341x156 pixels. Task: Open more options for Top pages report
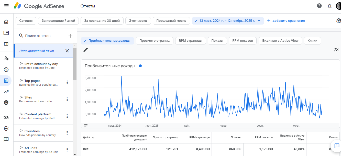click(x=67, y=82)
